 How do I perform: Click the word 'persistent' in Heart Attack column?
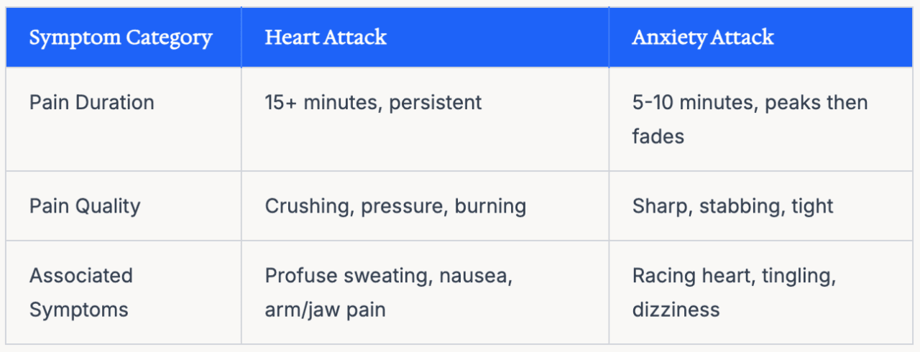[x=436, y=102]
